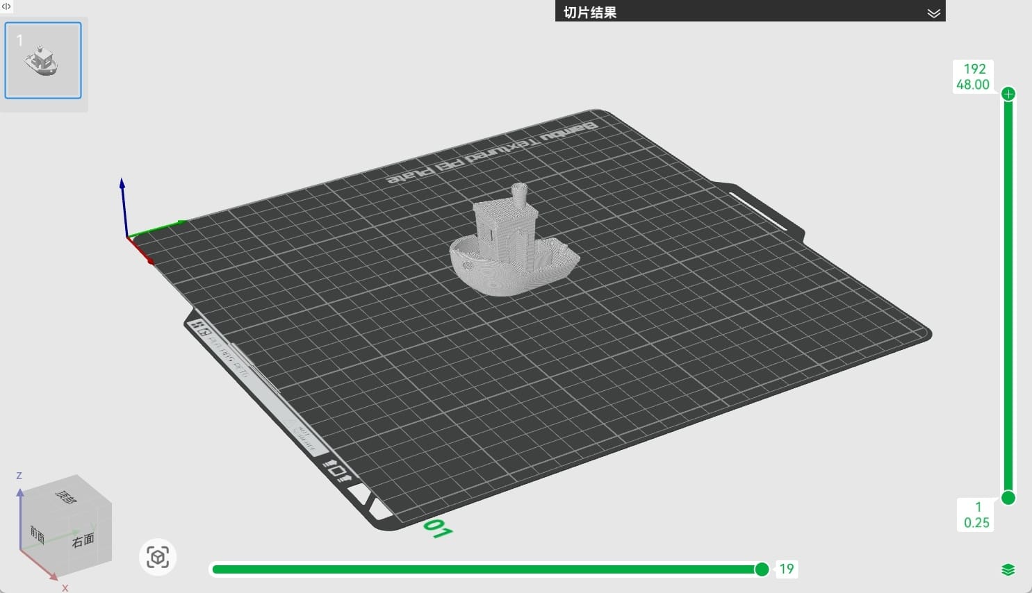Viewport: 1032px width, 593px height.
Task: Click the horizontal move slider's end handle
Action: pos(762,569)
